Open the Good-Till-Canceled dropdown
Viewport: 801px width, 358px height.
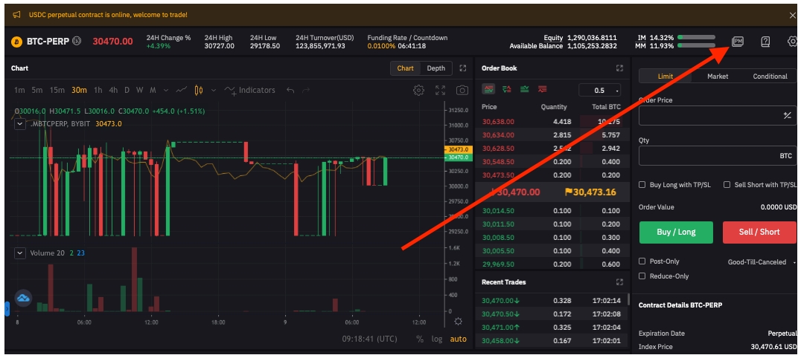tap(761, 262)
